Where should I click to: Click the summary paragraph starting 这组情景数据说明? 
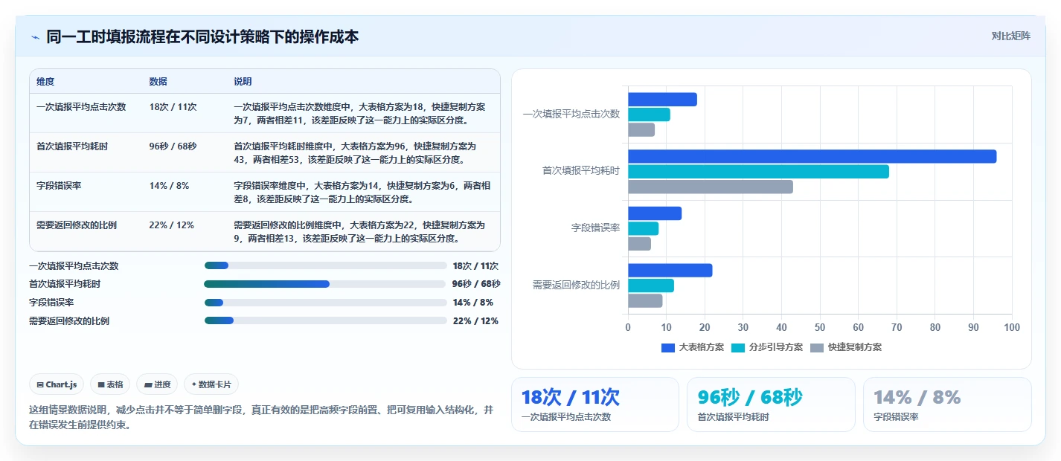click(x=260, y=417)
